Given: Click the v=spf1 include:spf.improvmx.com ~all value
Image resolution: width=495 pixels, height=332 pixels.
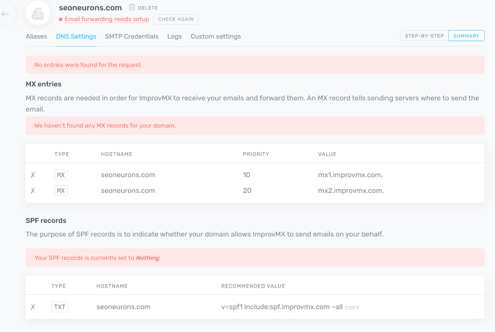Looking at the screenshot, I should [282, 307].
